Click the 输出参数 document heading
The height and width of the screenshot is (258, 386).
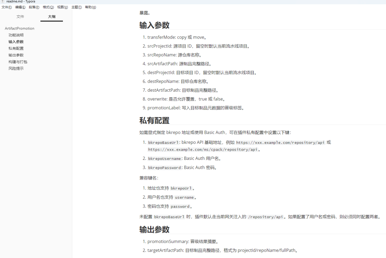pos(154,229)
